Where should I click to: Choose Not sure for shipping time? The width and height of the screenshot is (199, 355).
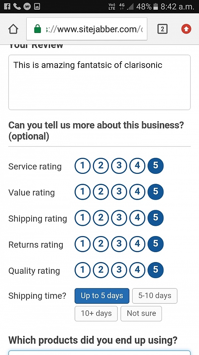141,314
